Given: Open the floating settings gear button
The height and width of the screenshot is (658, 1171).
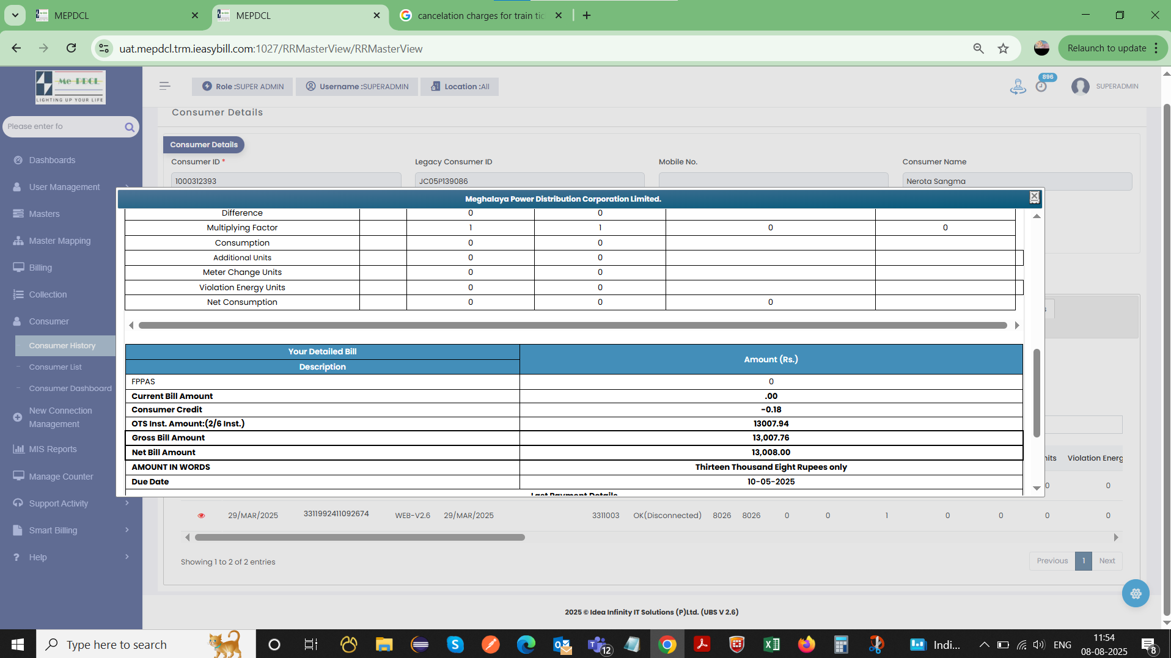Looking at the screenshot, I should pyautogui.click(x=1135, y=593).
